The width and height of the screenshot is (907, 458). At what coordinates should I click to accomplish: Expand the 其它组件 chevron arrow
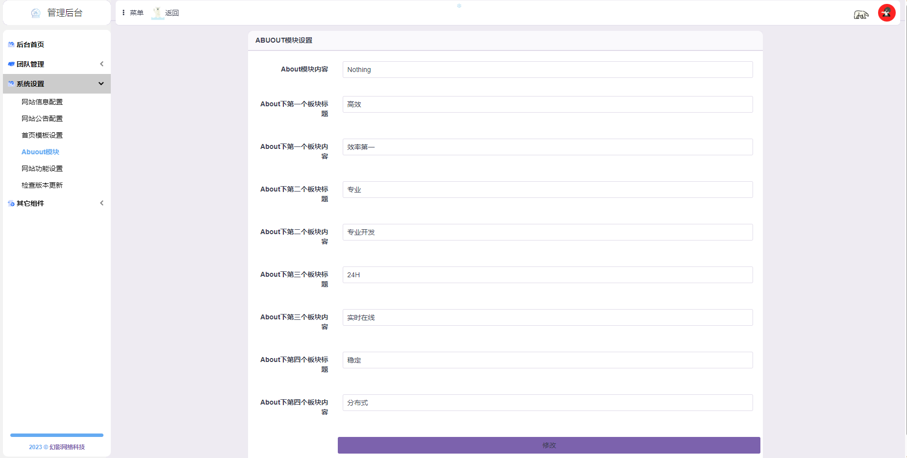pyautogui.click(x=101, y=203)
